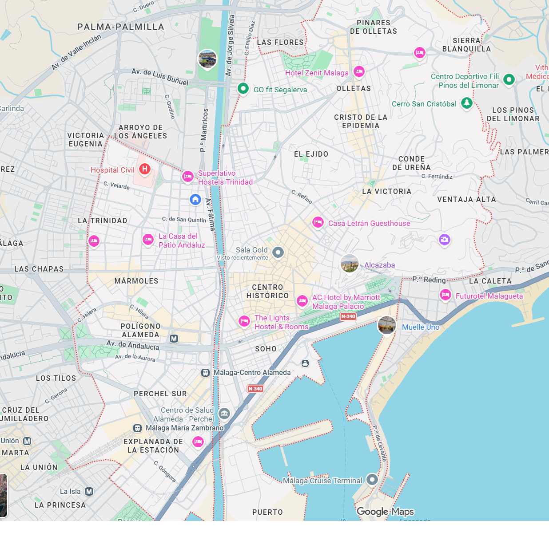Click the CENTRO HISTÓRICO district label
Viewport: 549px width, 552px height.
click(267, 292)
